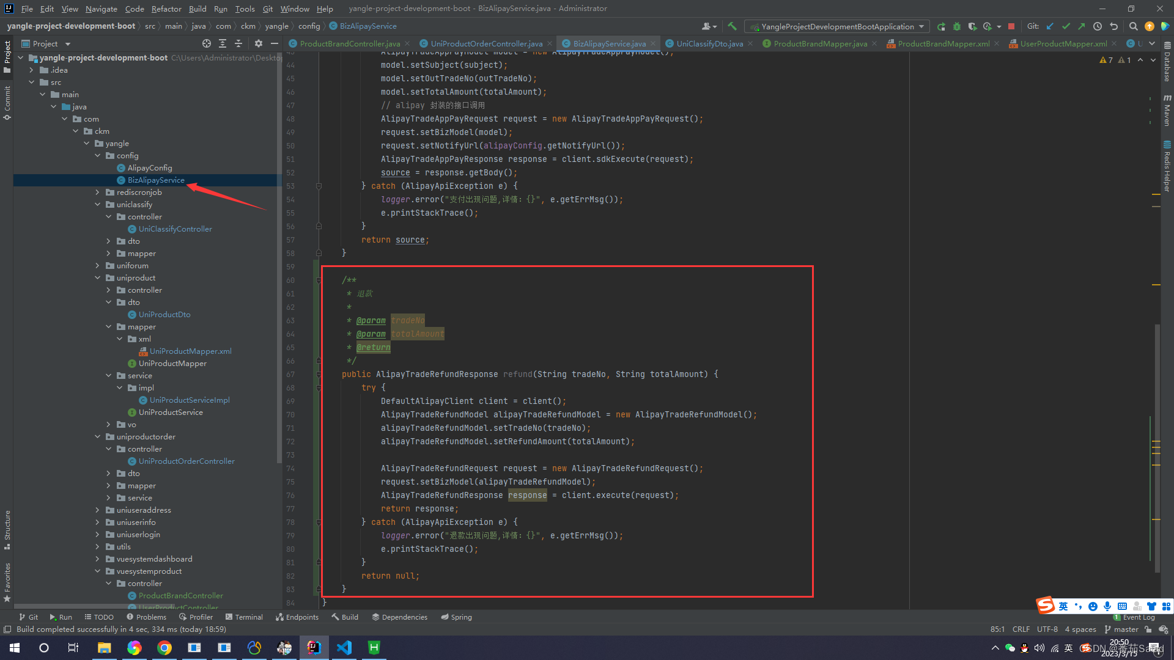1174x660 pixels.
Task: Close the BizAlipayService.java tab
Action: tap(653, 43)
